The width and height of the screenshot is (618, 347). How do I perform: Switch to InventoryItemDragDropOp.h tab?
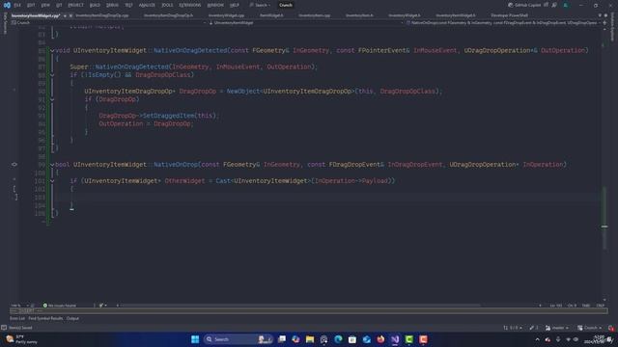coord(168,15)
